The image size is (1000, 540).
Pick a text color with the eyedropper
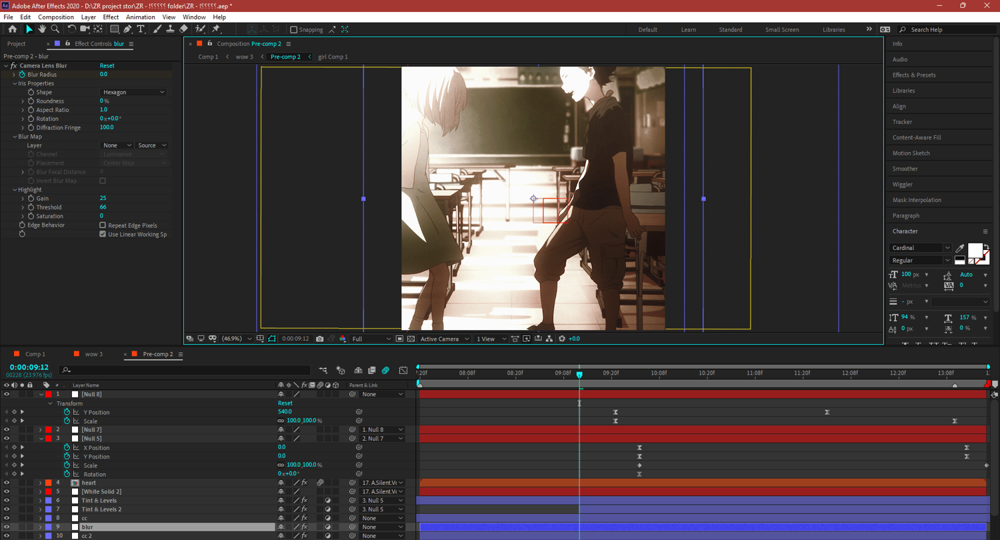tap(960, 249)
